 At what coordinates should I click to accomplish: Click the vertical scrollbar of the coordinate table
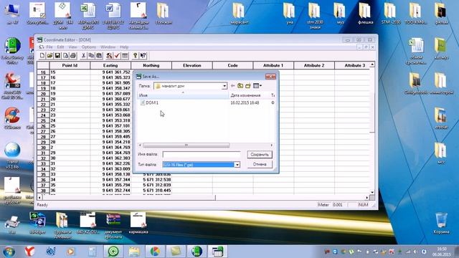click(x=372, y=129)
